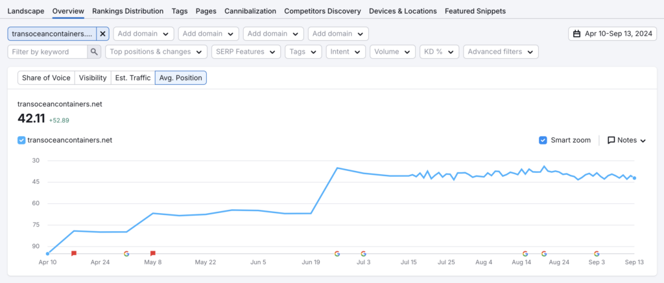
Task: Click the 42.11 average position value
Action: click(31, 119)
